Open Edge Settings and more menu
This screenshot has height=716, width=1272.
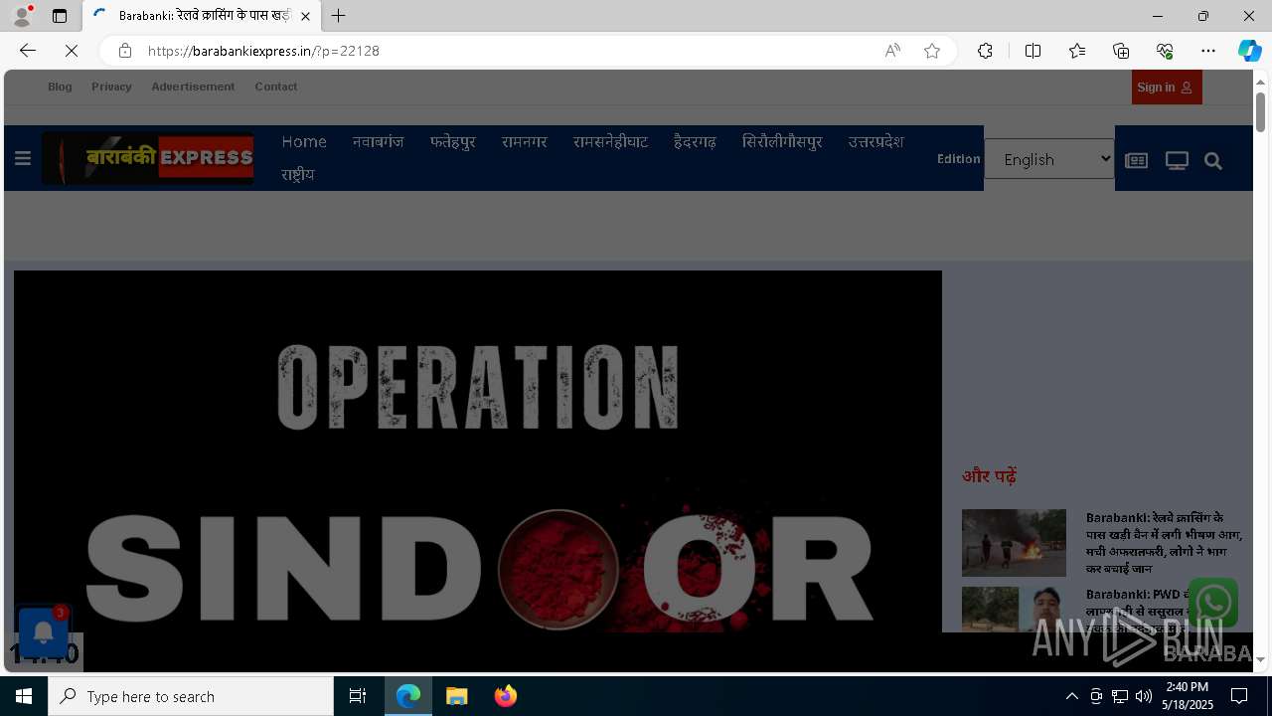[x=1208, y=51]
